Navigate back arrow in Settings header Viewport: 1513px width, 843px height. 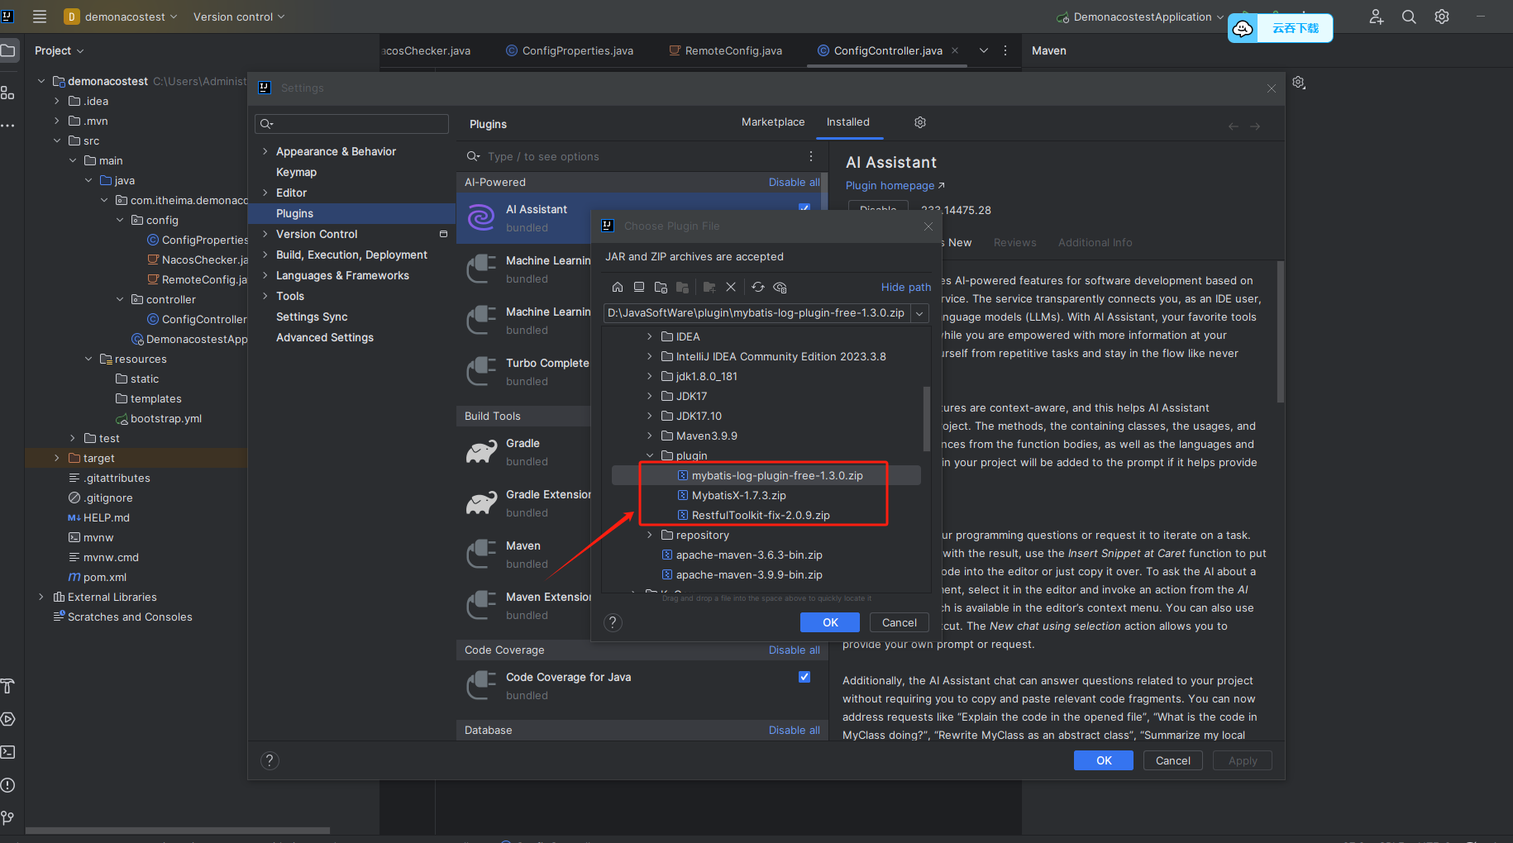point(1234,126)
